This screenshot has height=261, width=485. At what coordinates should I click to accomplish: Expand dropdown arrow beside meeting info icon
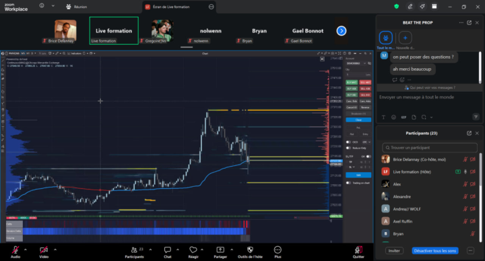coord(53,5)
